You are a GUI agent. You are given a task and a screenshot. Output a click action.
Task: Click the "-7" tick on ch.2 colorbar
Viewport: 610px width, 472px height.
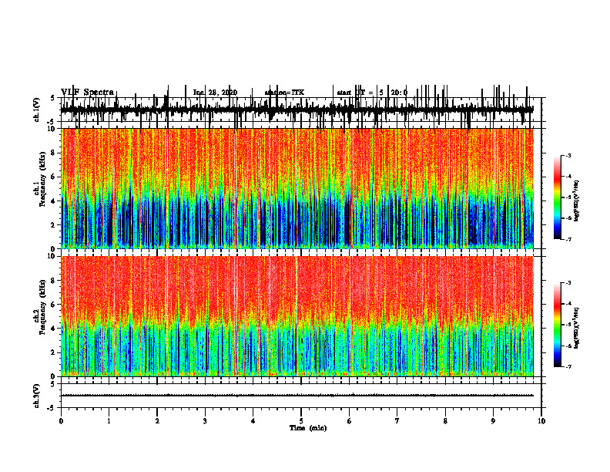point(568,367)
